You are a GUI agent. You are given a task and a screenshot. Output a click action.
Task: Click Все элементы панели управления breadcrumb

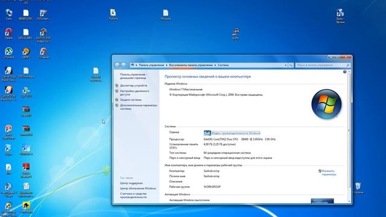click(191, 65)
